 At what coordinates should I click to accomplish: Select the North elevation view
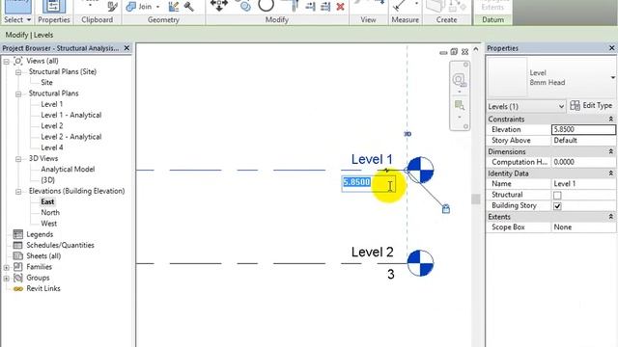[x=50, y=213]
